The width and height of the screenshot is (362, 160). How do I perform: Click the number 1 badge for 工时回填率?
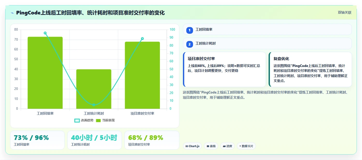pyautogui.click(x=189, y=30)
